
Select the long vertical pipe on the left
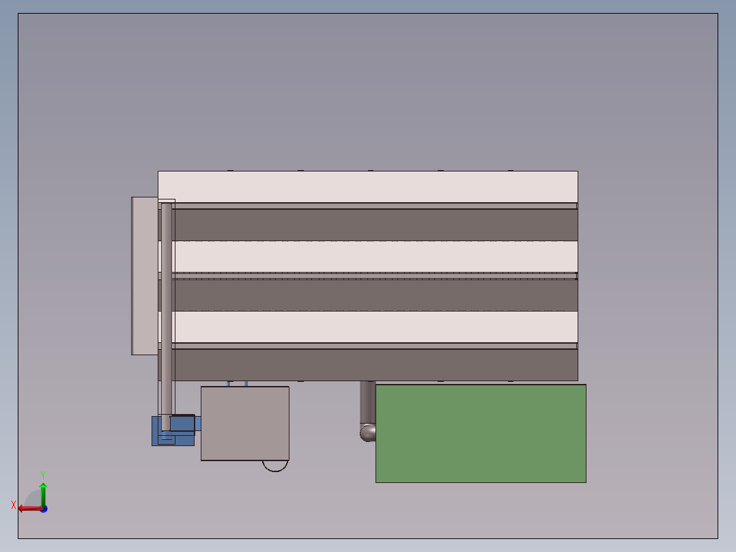point(166,316)
